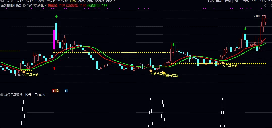Image resolution: width=272 pixels, height=128 pixels.
Task: Click the hand marker beside the 6.40 low label
Action: click(x=24, y=71)
